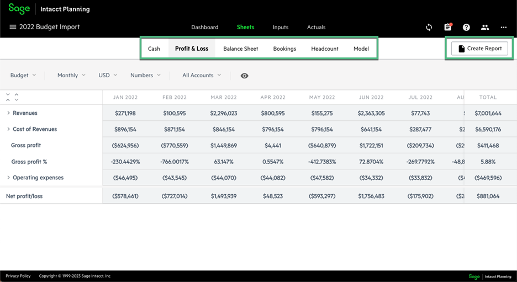Open the Privacy Policy link
Image resolution: width=517 pixels, height=282 pixels.
click(18, 276)
